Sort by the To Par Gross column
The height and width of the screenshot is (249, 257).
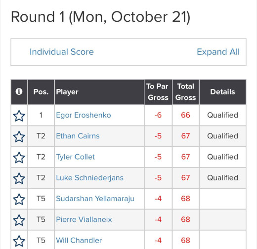click(158, 92)
